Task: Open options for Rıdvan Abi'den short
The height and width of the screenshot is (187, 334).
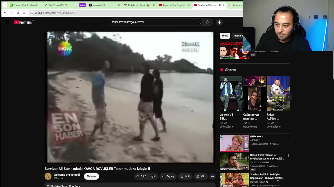Action: (x=287, y=116)
